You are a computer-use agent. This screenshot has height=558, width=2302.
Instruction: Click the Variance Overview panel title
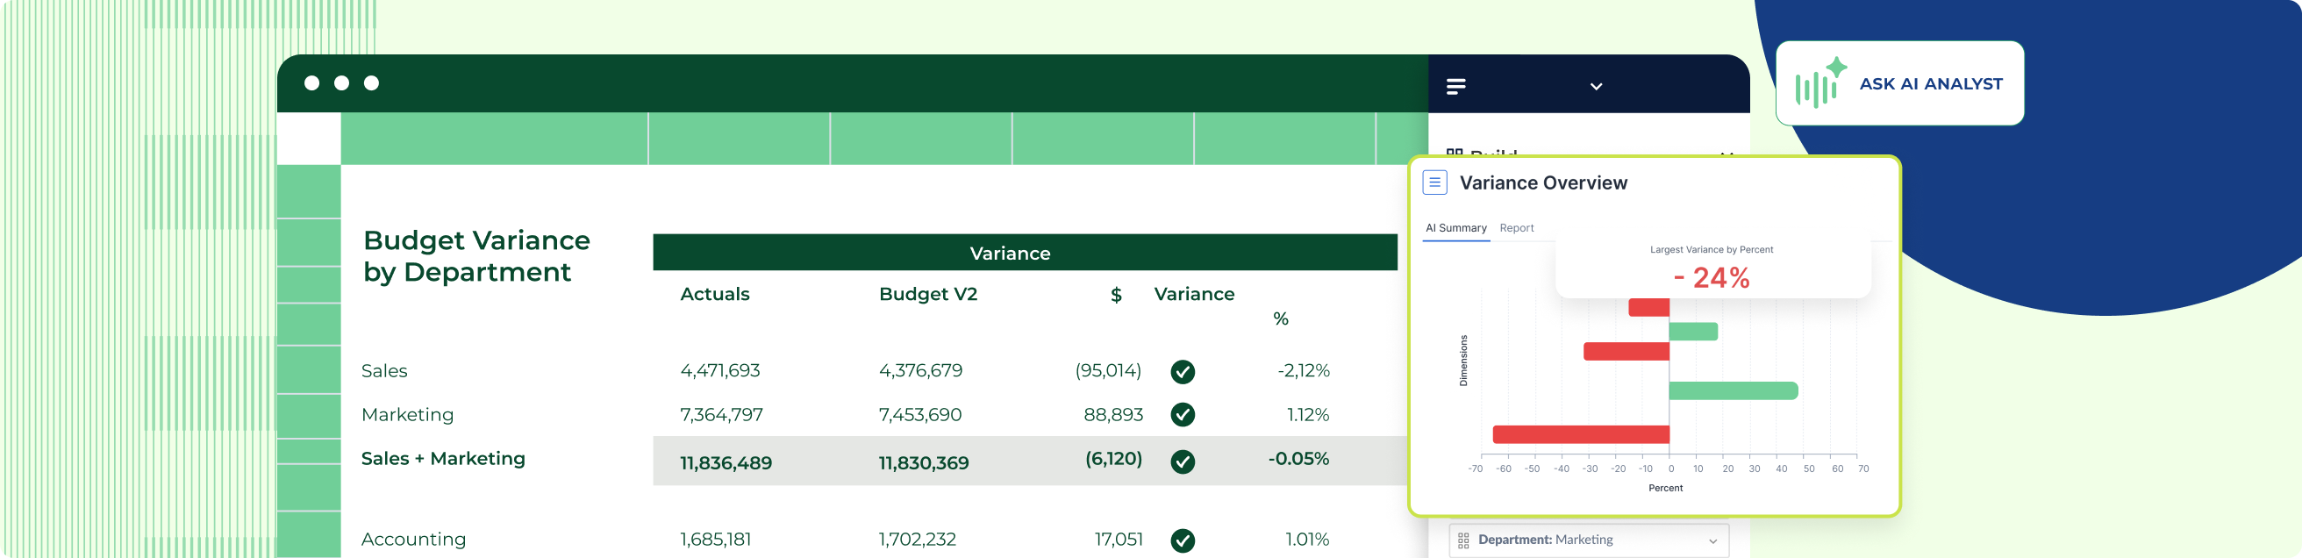(1543, 183)
